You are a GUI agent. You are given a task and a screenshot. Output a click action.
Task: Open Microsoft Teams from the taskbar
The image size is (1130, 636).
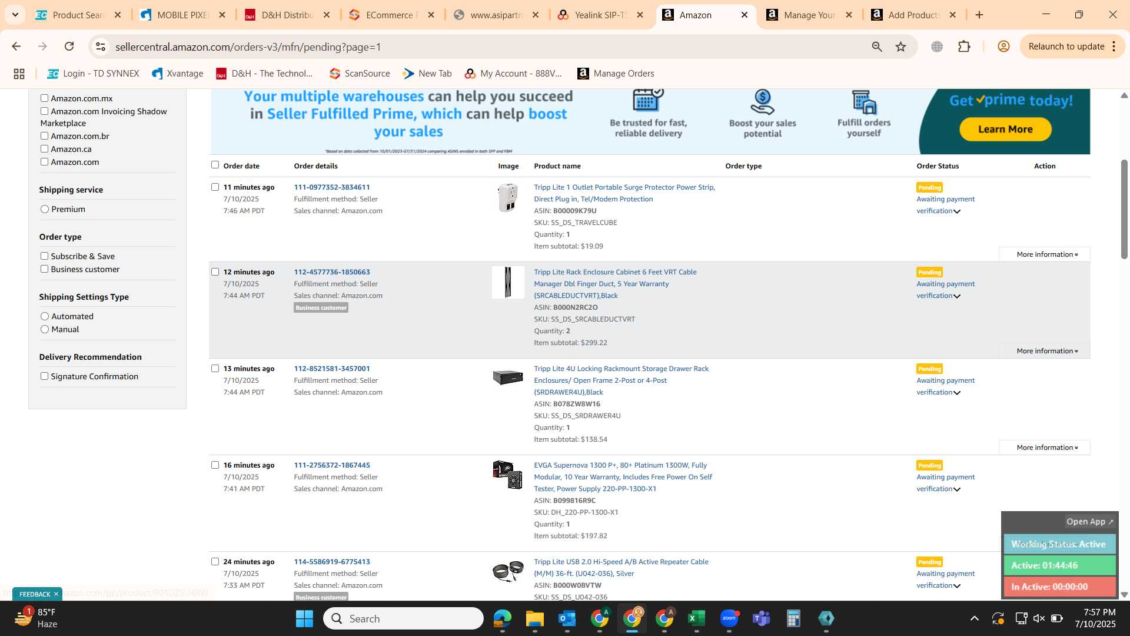762,618
